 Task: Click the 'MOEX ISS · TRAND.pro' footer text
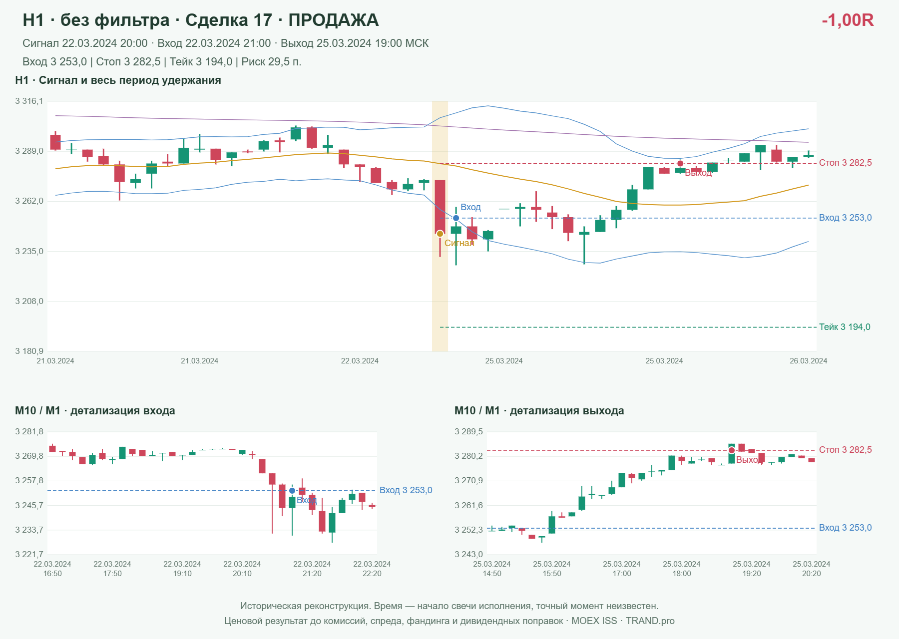click(623, 621)
